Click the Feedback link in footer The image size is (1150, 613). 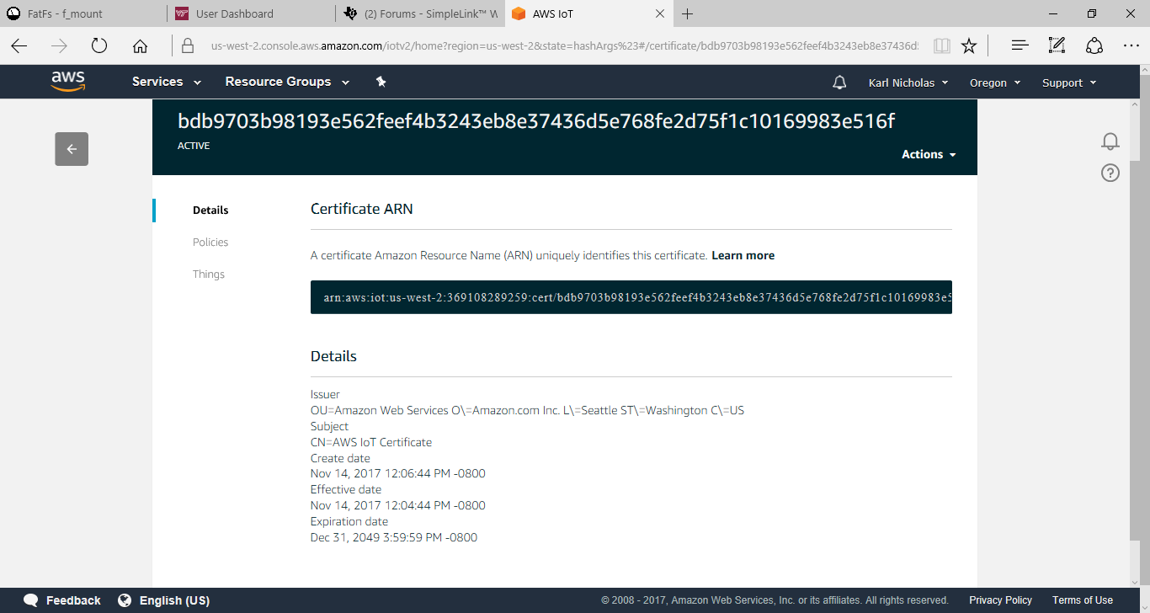coord(73,600)
